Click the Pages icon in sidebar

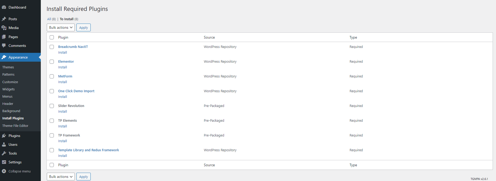4,37
